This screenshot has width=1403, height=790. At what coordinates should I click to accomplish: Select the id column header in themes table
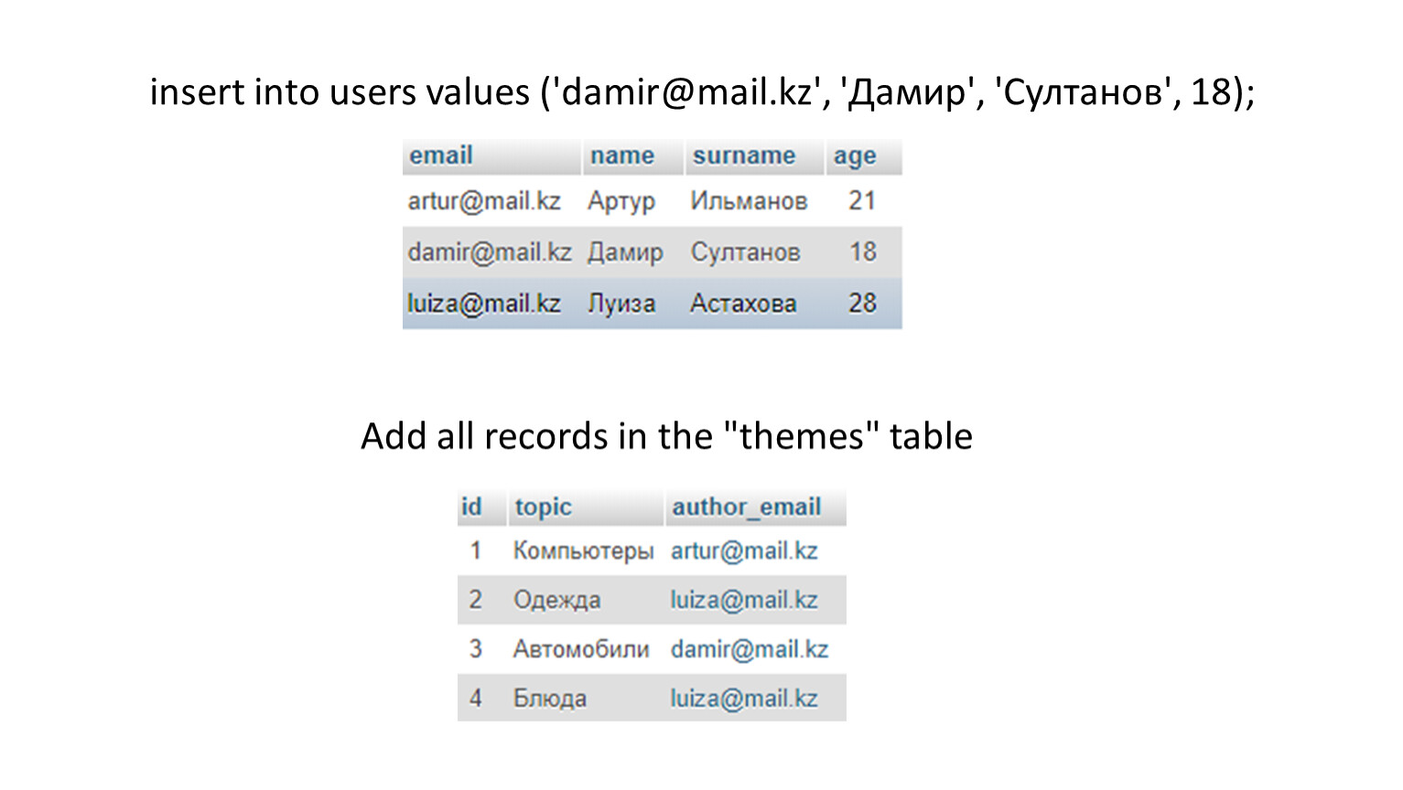tap(481, 507)
